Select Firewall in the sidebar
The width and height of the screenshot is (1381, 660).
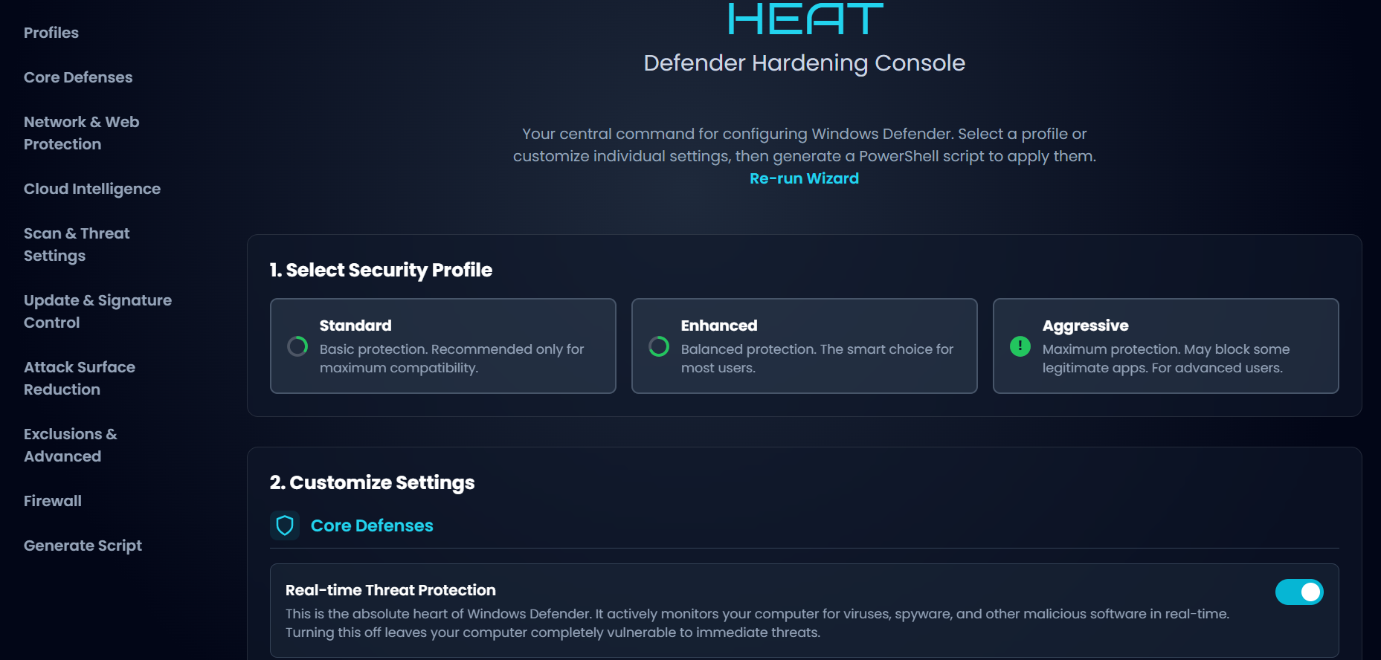53,501
